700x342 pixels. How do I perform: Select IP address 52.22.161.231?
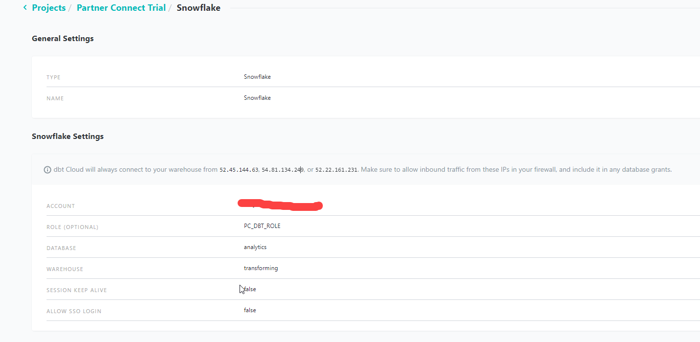[336, 170]
